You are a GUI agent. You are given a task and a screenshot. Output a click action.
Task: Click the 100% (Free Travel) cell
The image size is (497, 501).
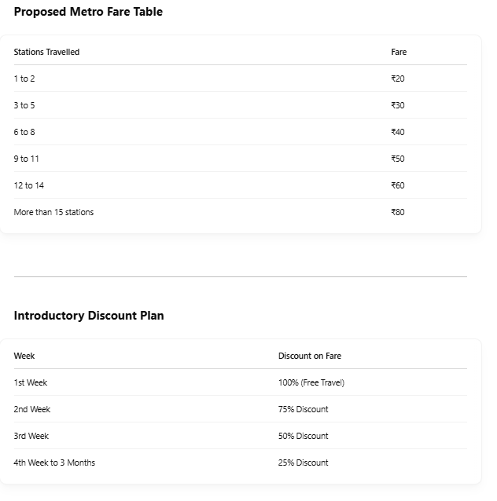point(311,382)
